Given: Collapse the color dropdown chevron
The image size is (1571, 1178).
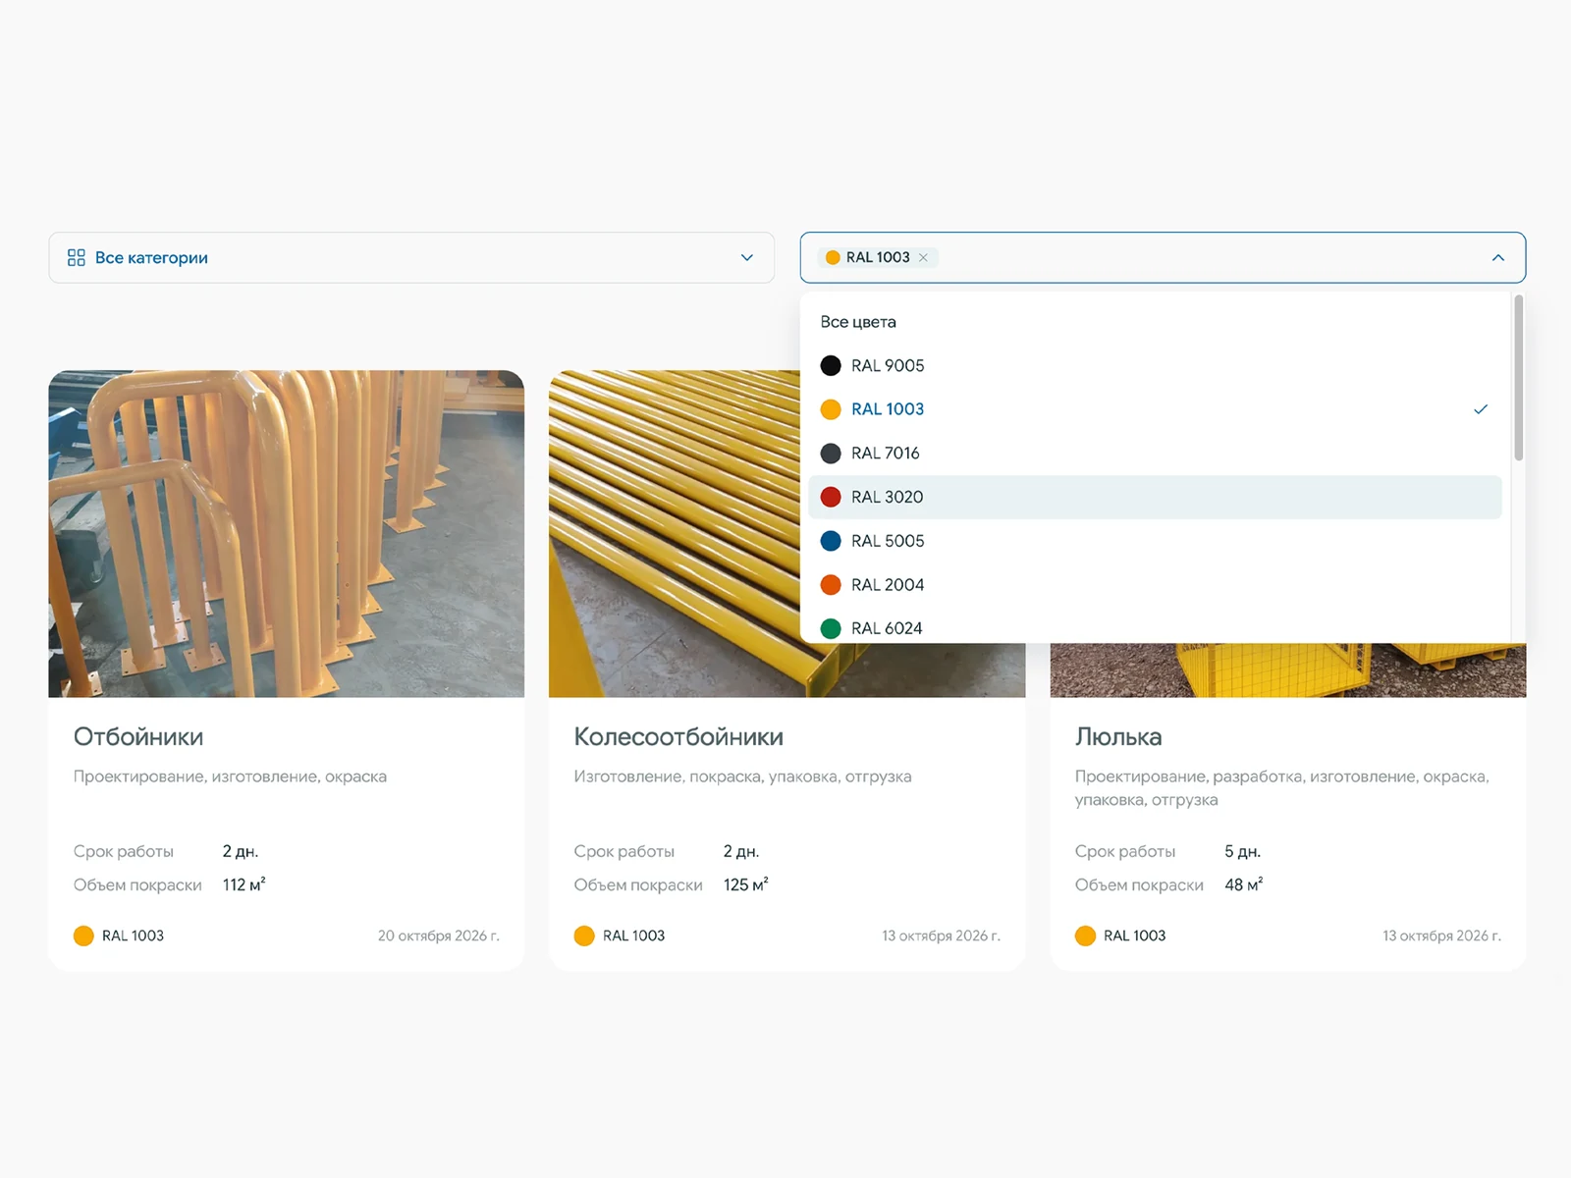Looking at the screenshot, I should 1497,257.
